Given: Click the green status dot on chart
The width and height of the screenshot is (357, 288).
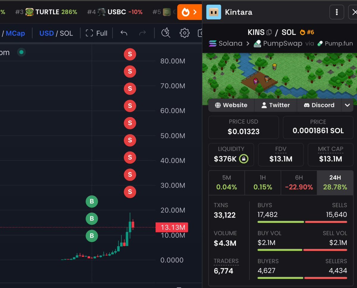Looking at the screenshot, I should tap(21, 52).
